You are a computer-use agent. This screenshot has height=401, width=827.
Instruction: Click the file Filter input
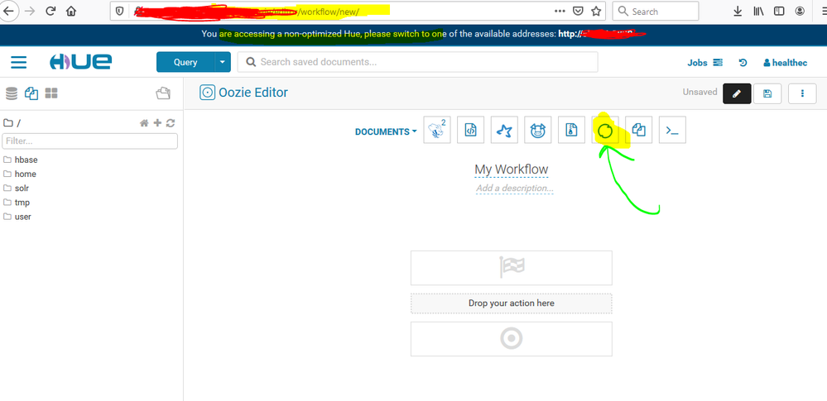[x=89, y=141]
